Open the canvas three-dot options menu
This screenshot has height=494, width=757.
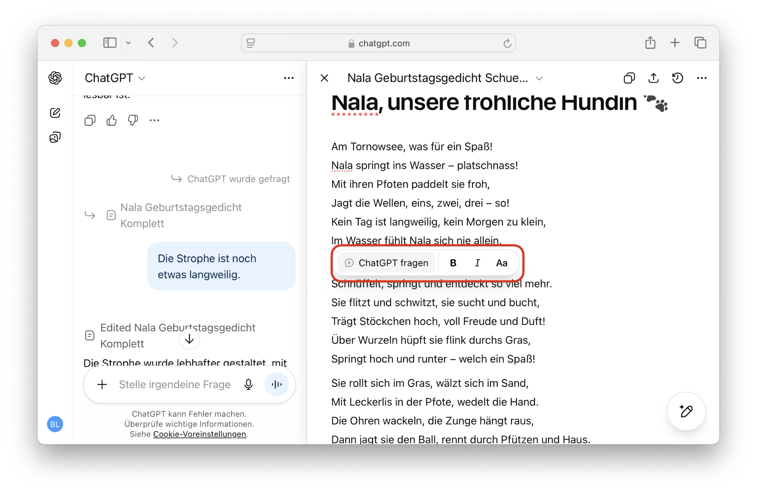coord(702,78)
